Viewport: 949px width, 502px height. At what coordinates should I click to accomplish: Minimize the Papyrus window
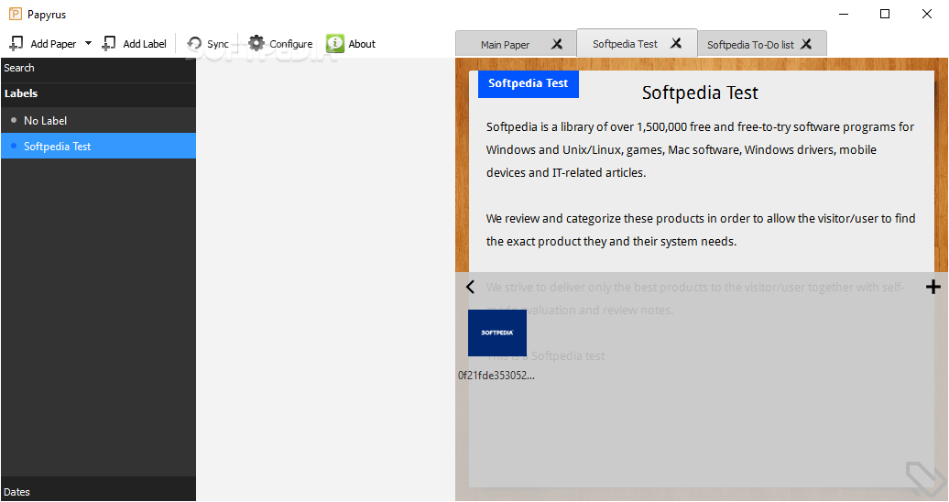pos(844,14)
